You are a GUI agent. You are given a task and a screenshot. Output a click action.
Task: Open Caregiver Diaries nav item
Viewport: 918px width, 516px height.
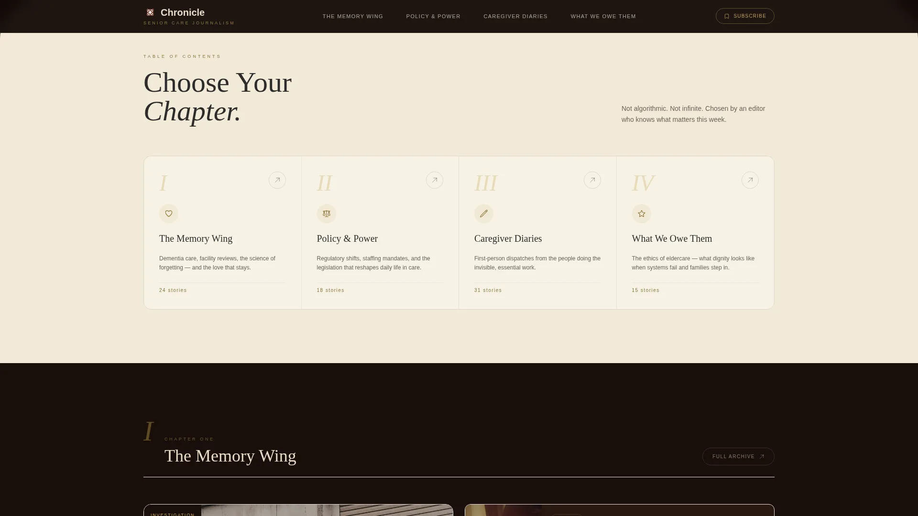coord(515,16)
